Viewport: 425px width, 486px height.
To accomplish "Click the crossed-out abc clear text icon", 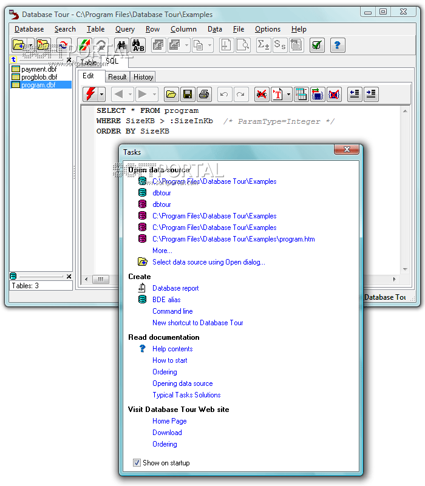I will coord(262,94).
